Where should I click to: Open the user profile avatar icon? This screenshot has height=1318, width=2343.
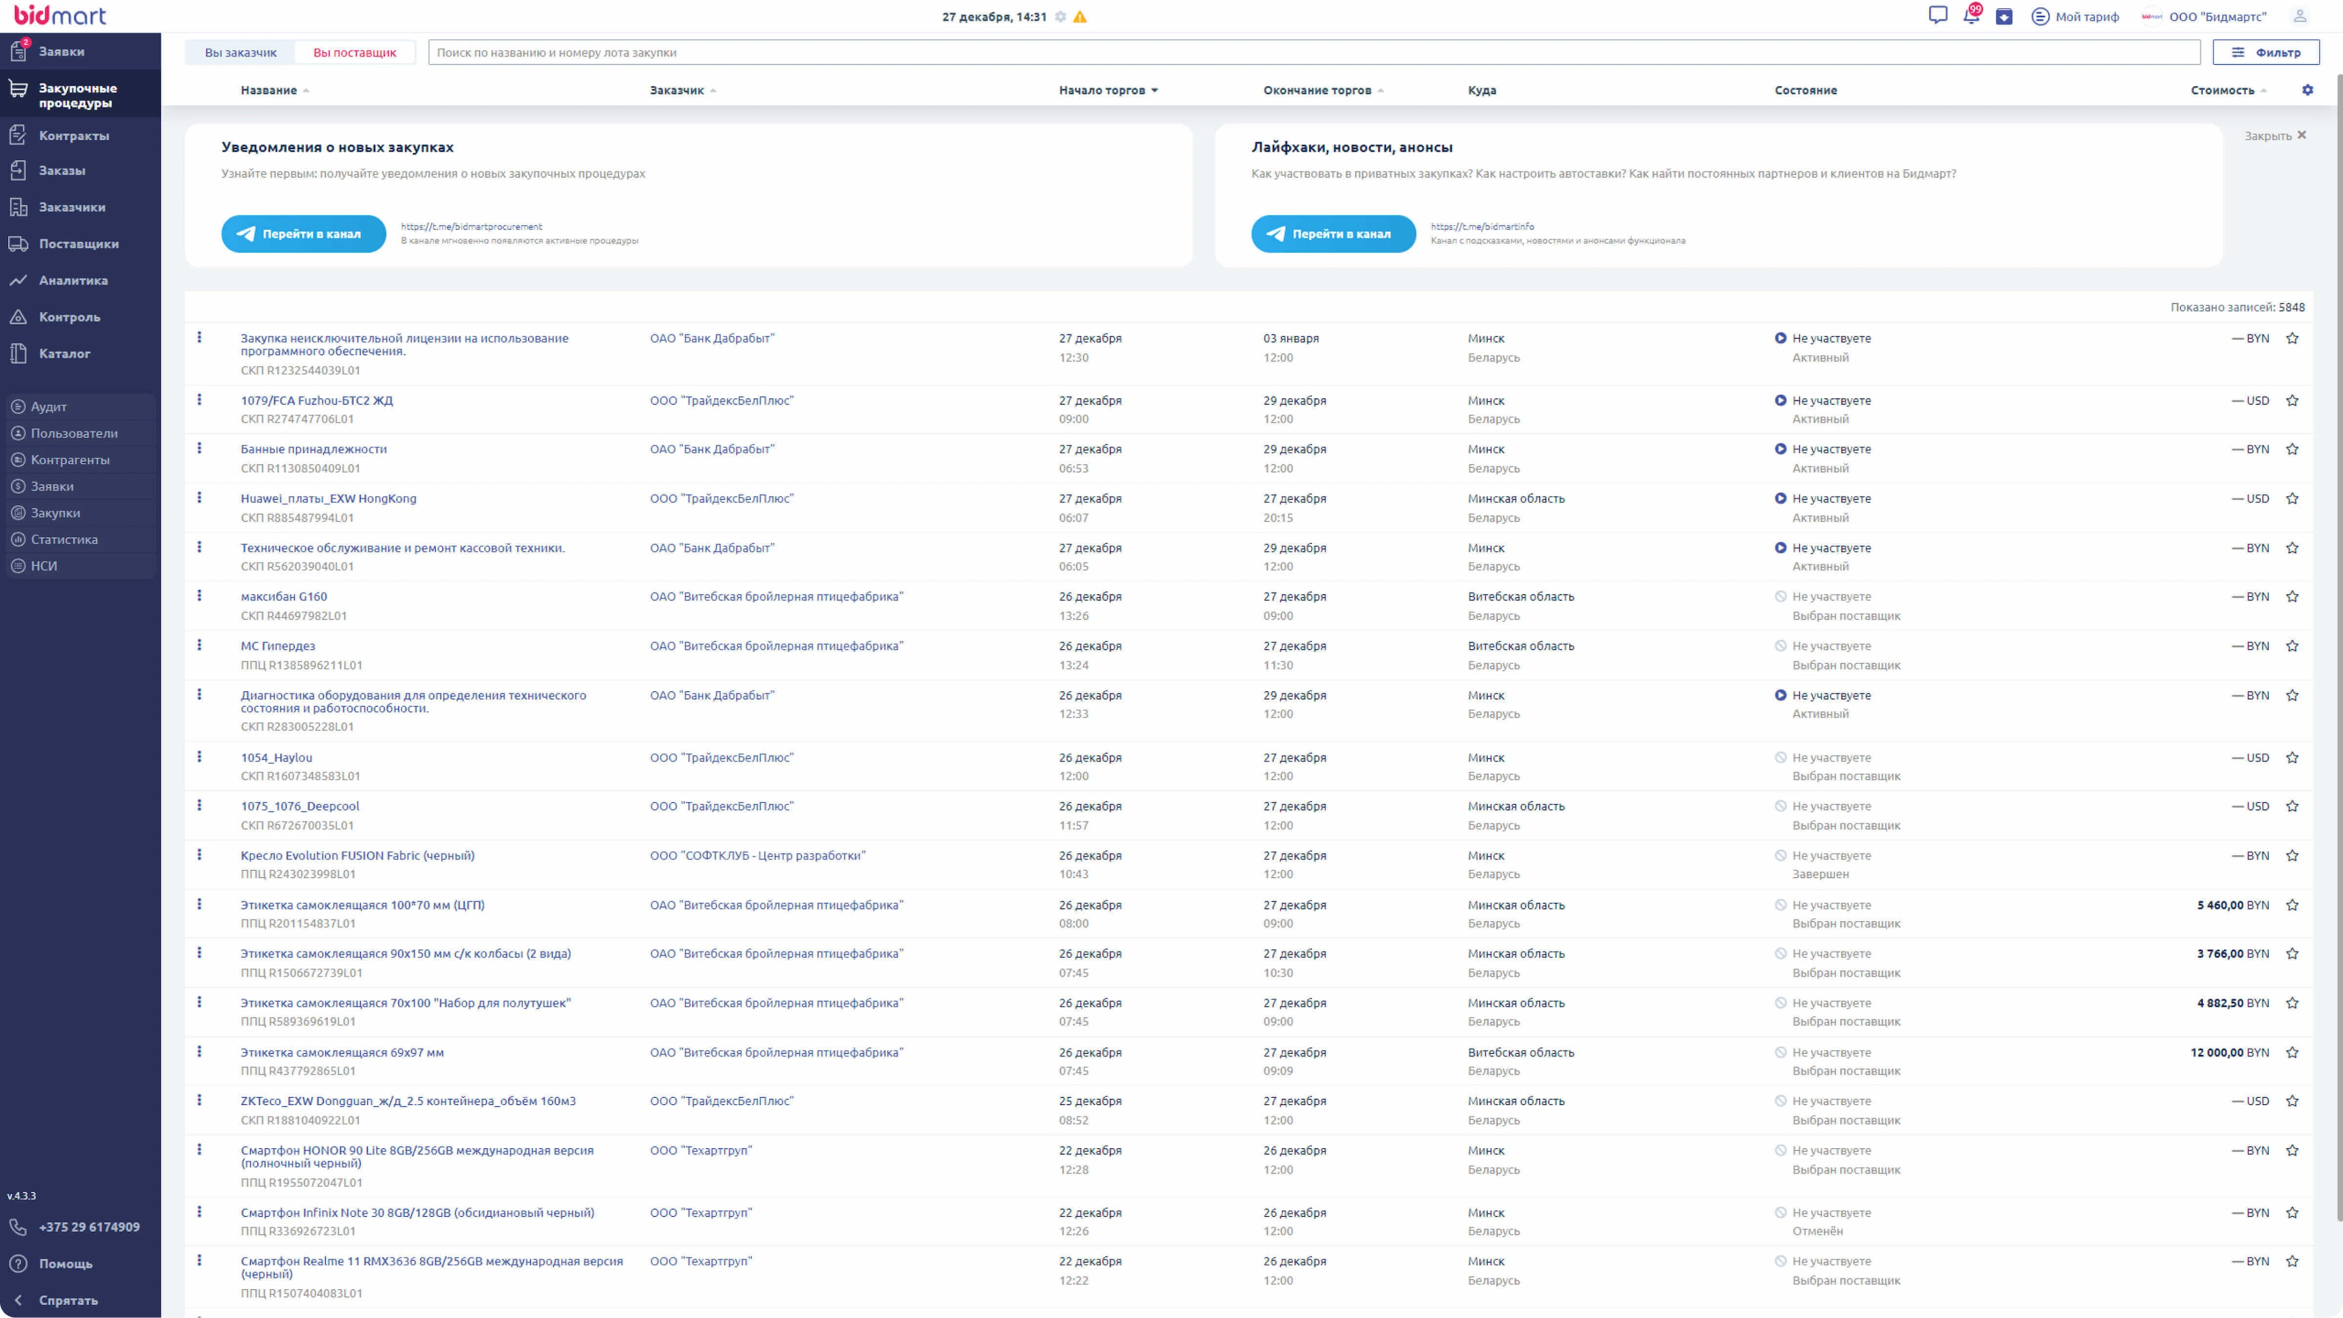(x=2299, y=16)
